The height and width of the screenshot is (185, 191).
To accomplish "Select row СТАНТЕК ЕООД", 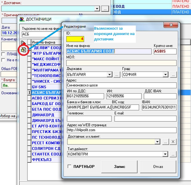I will [47, 154].
